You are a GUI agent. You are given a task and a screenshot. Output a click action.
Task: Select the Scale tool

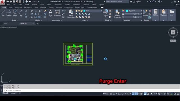[36, 17]
